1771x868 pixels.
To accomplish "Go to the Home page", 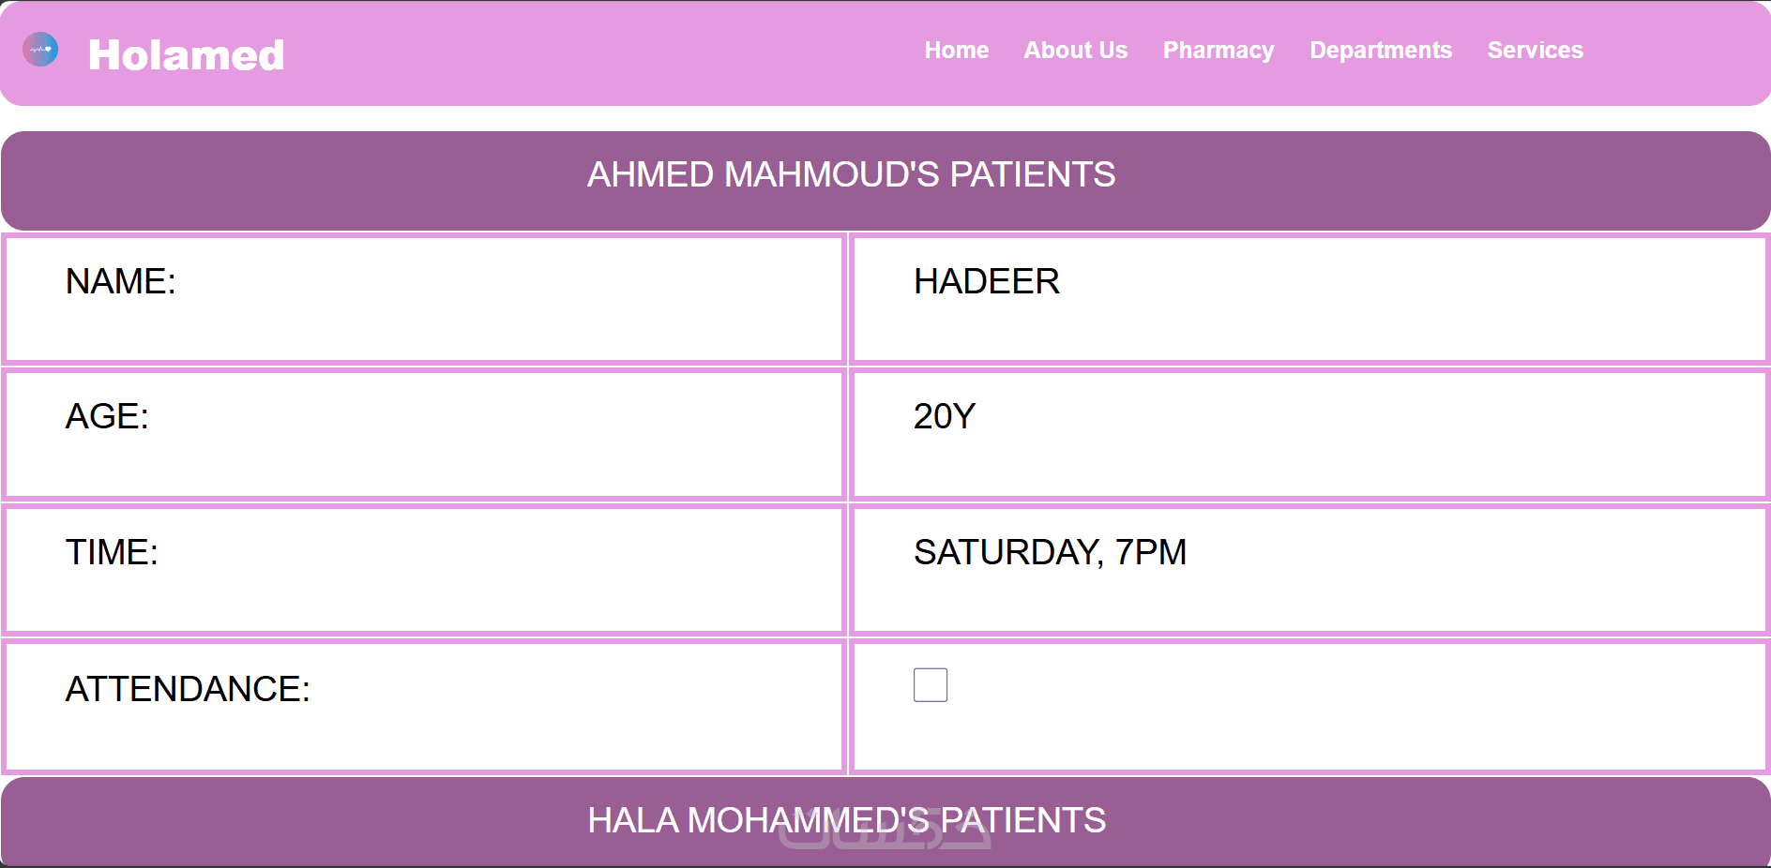I will pyautogui.click(x=956, y=51).
